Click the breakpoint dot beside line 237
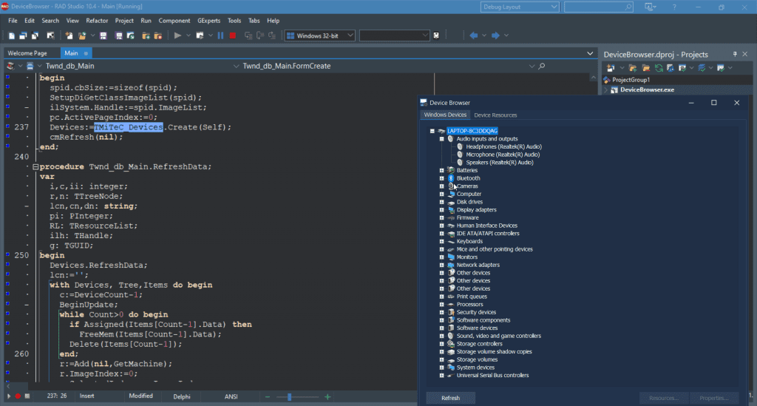Image resolution: width=757 pixels, height=406 pixels. [x=7, y=127]
